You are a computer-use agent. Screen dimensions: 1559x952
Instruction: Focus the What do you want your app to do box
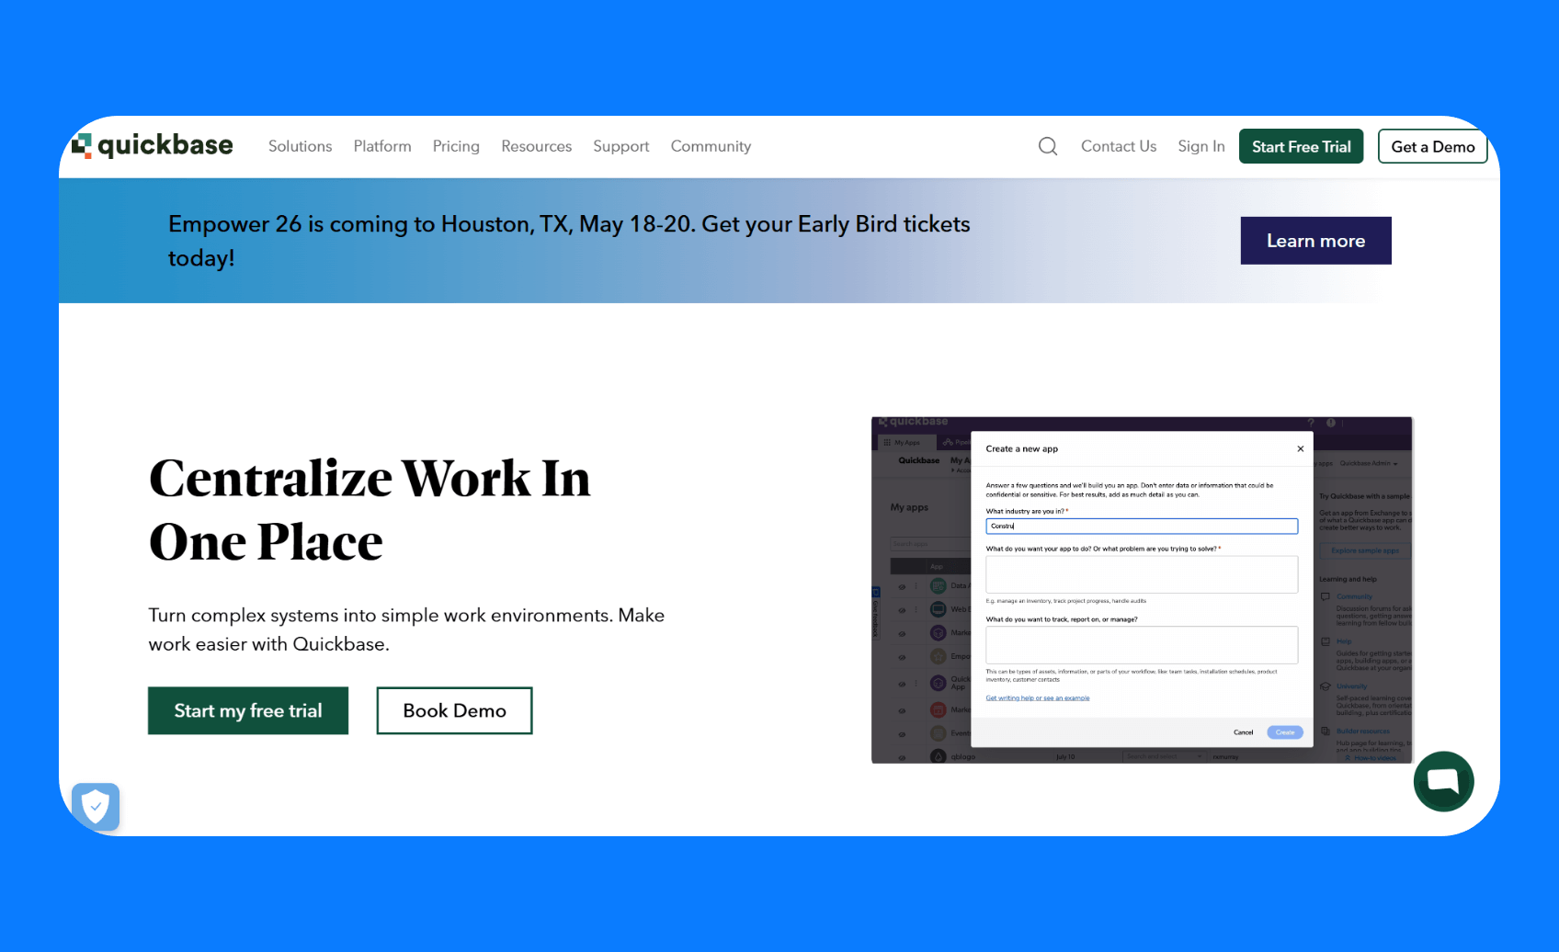point(1142,574)
